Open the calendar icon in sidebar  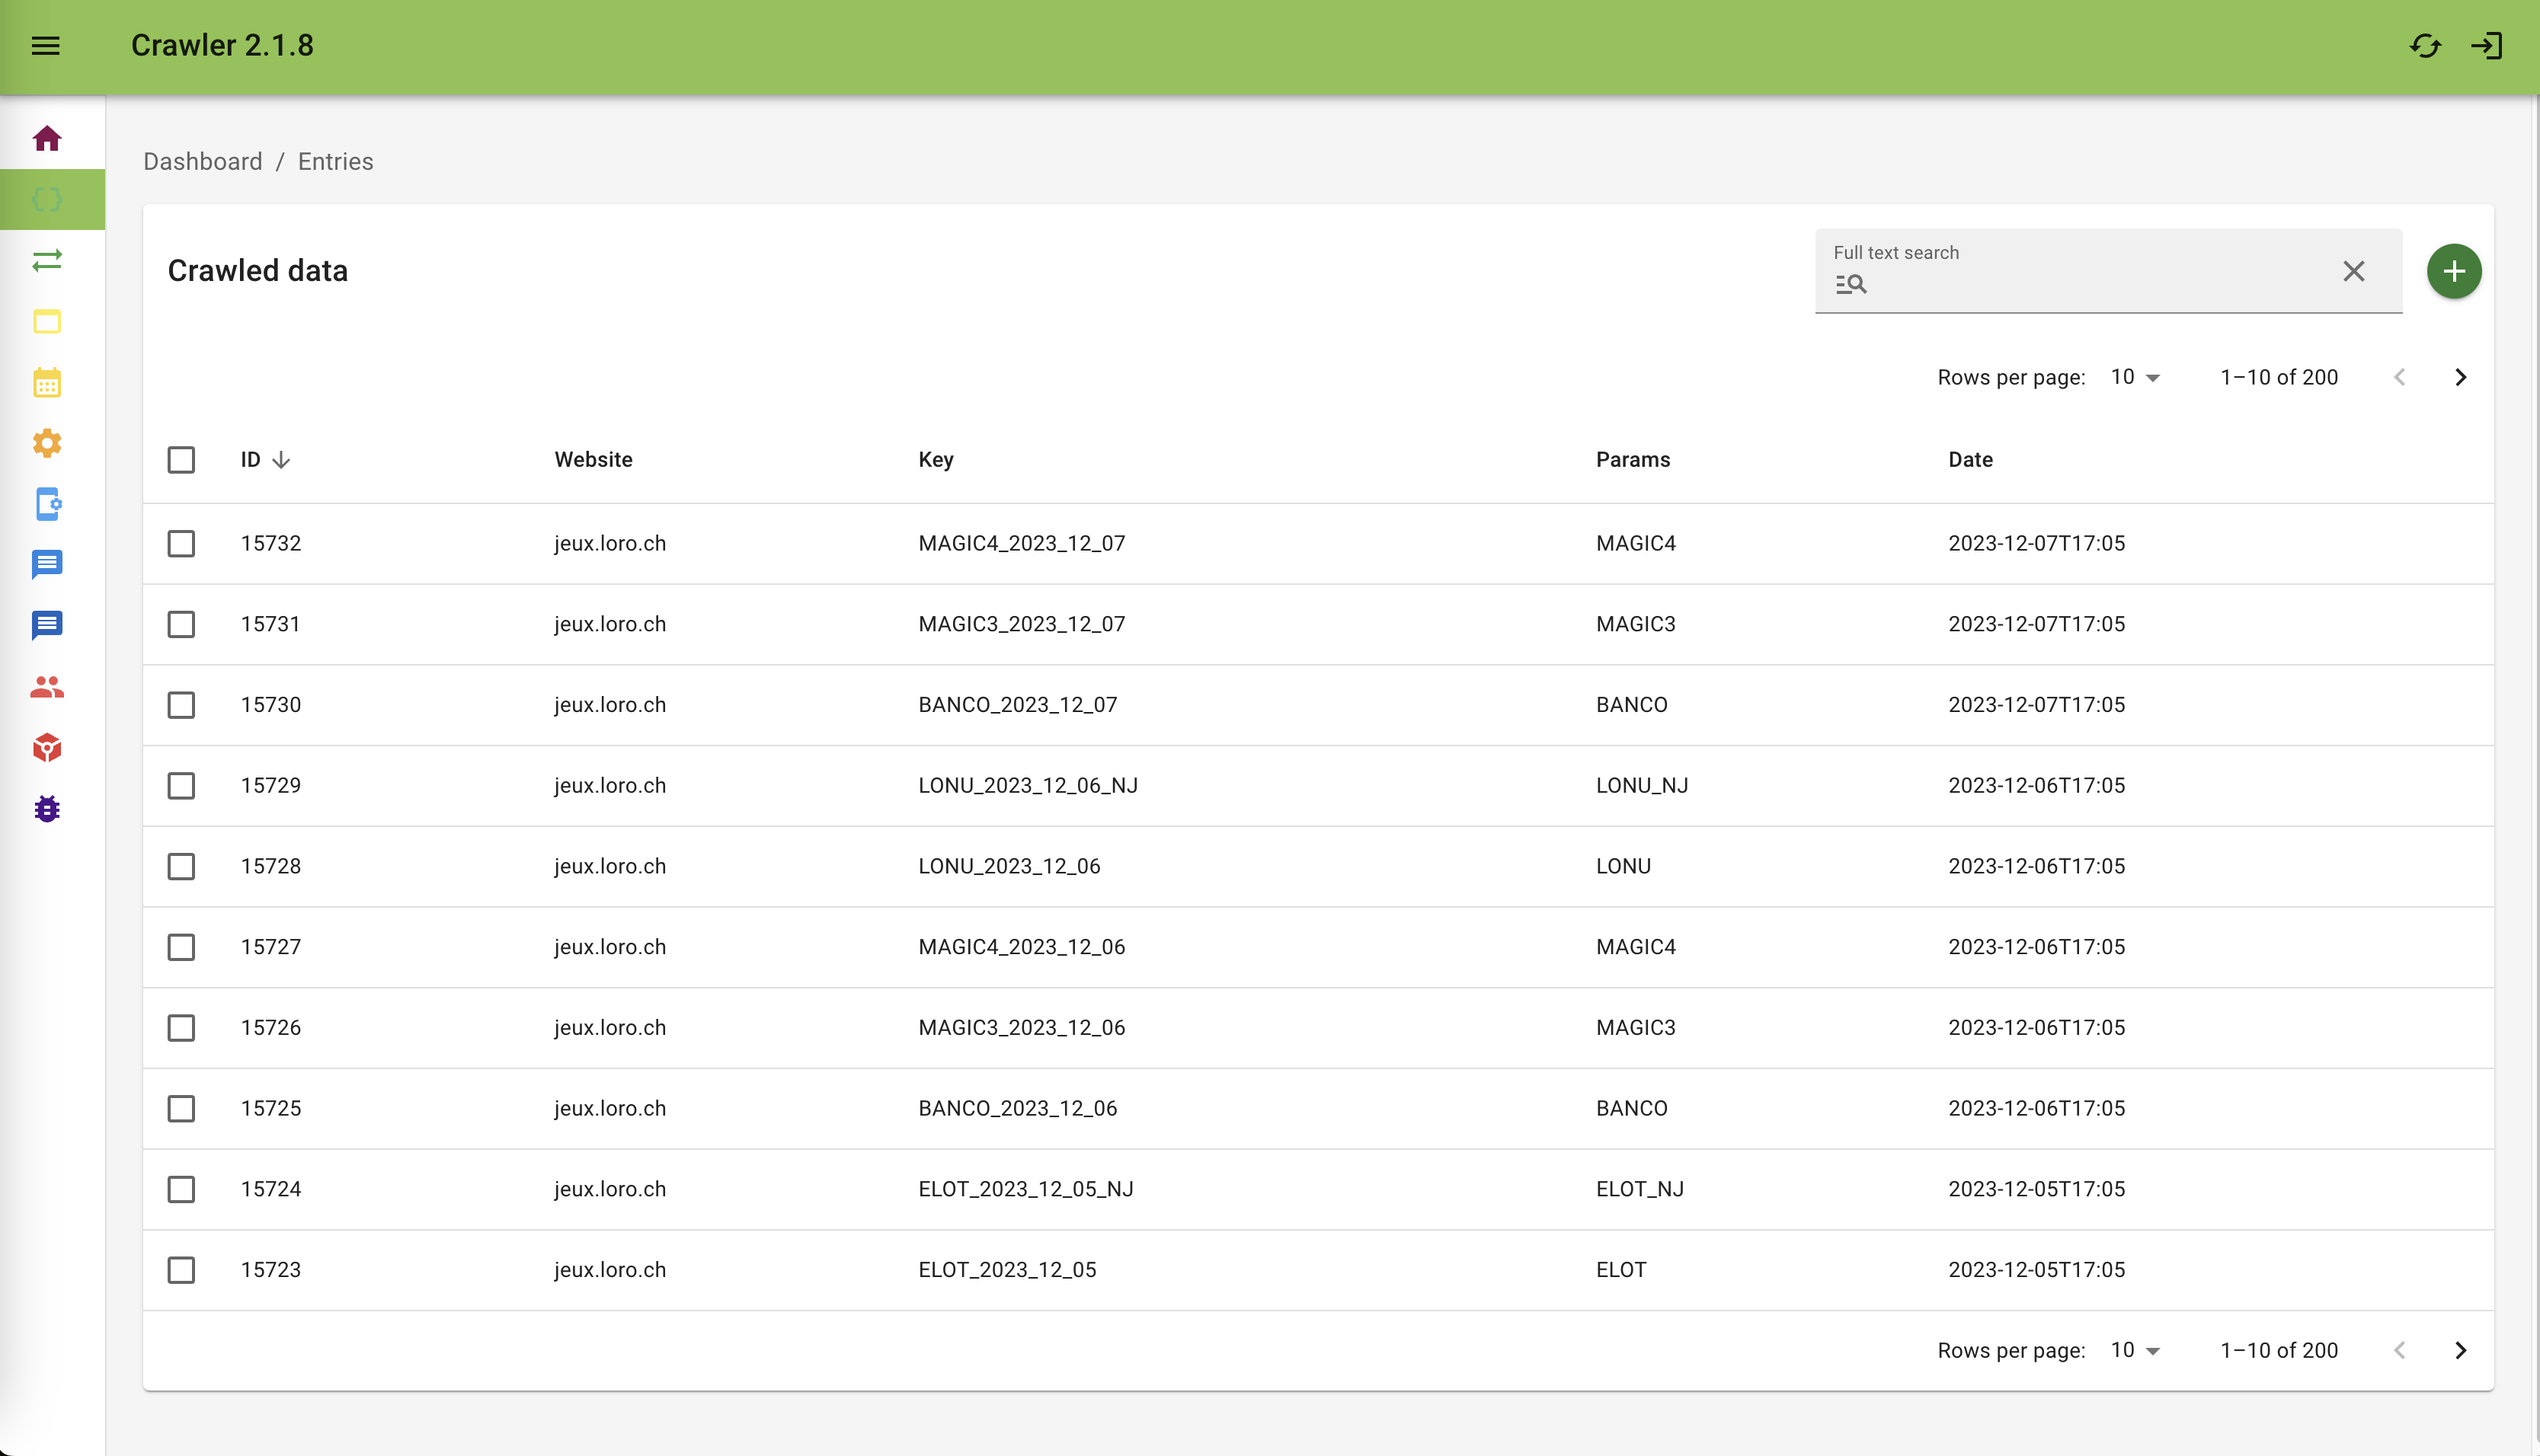[x=47, y=382]
